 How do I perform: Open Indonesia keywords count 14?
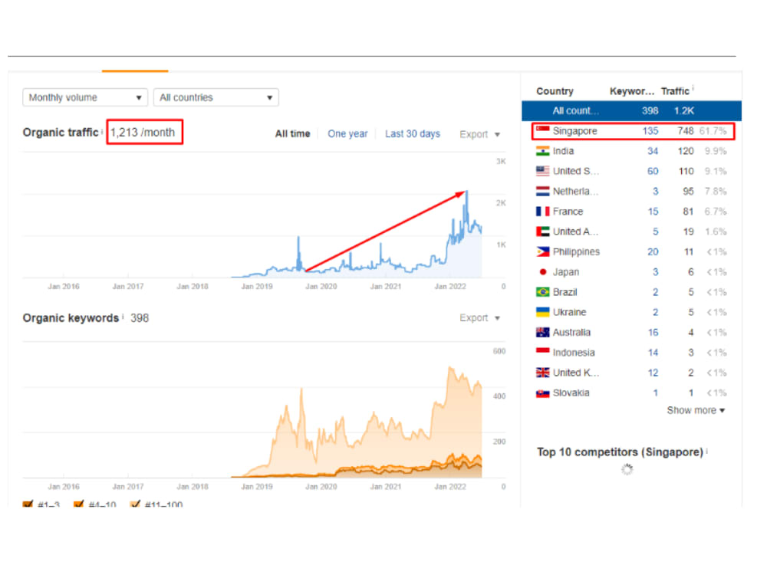pos(653,353)
